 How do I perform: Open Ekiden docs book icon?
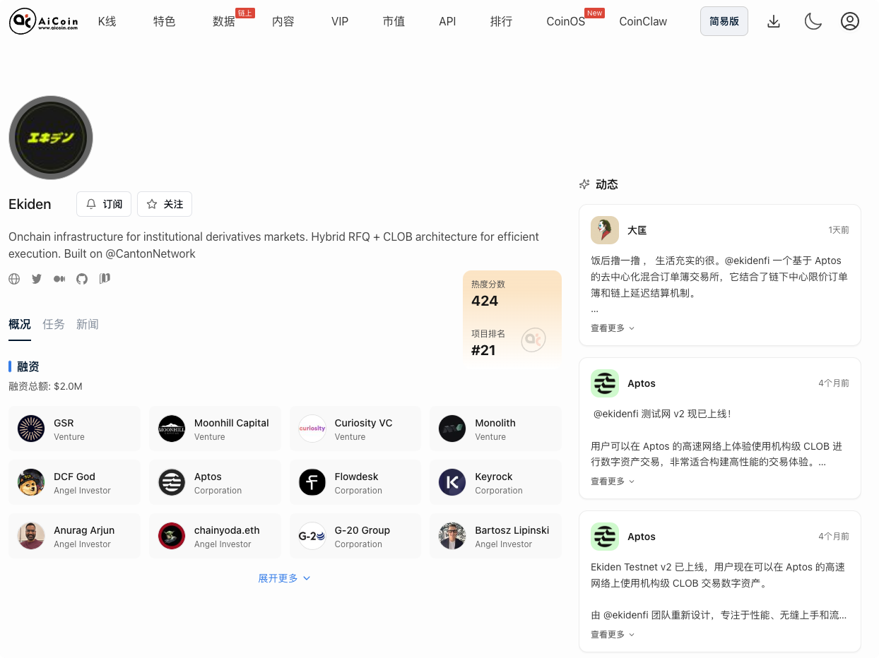105,278
